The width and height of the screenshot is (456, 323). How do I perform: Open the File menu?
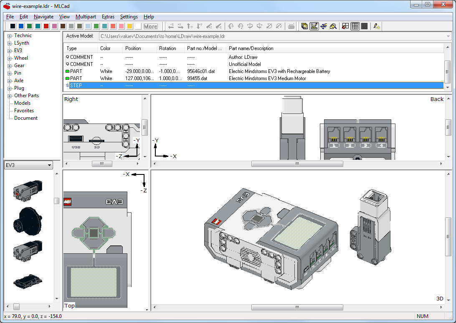click(10, 17)
